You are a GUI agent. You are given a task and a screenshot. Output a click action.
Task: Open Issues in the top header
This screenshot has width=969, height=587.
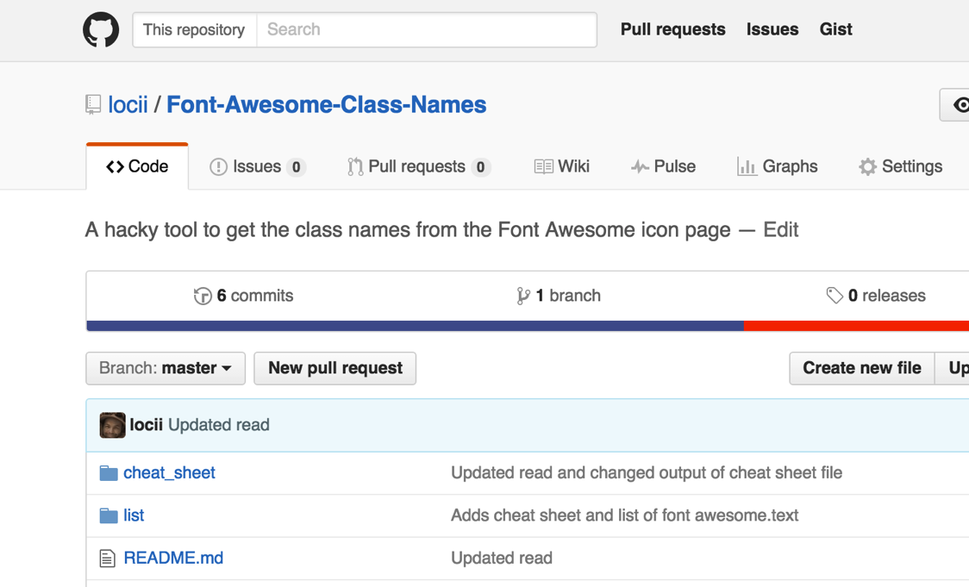coord(772,29)
